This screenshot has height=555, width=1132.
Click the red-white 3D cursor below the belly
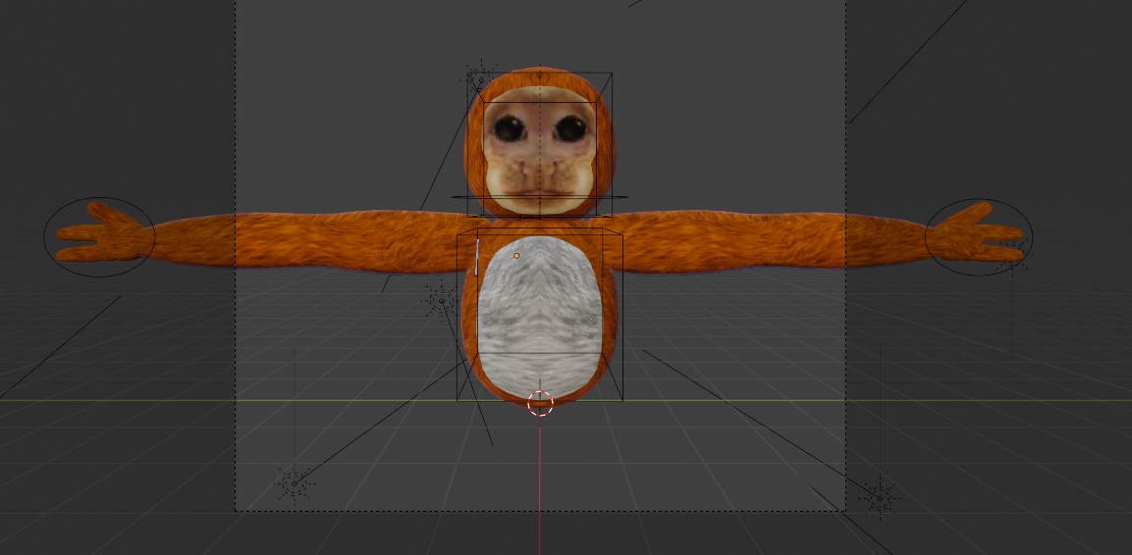click(x=540, y=404)
